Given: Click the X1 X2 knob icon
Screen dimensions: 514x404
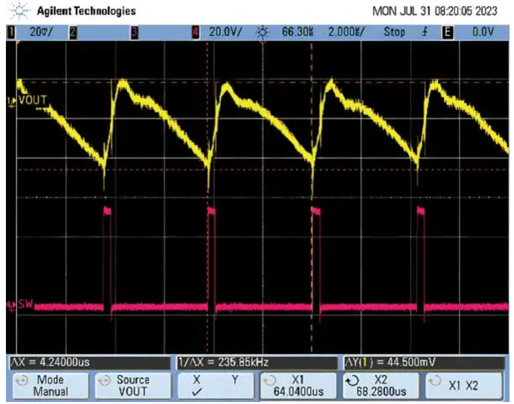Looking at the screenshot, I should point(435,381).
